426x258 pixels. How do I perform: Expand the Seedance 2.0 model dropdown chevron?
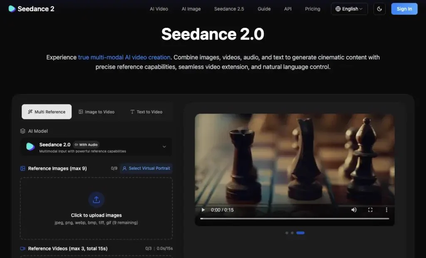click(164, 147)
